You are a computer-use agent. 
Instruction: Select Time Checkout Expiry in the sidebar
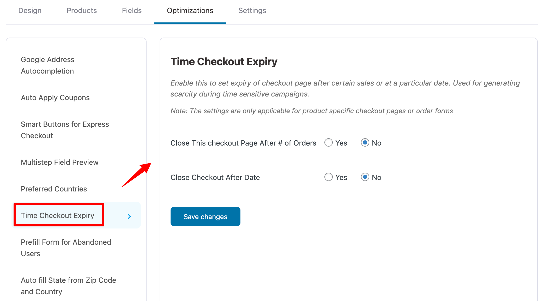pos(58,215)
